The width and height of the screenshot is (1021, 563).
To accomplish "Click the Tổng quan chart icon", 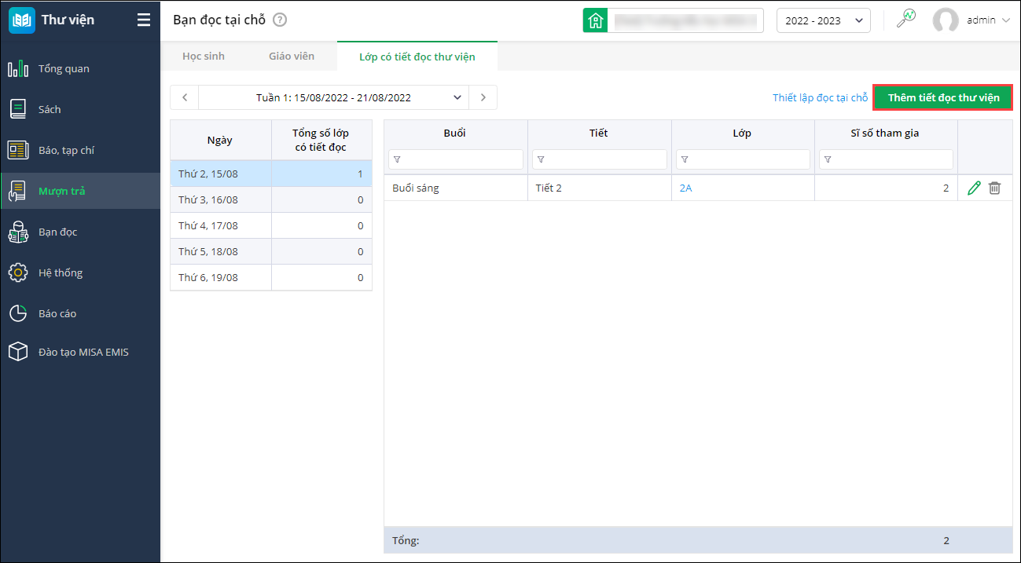I will (x=18, y=68).
